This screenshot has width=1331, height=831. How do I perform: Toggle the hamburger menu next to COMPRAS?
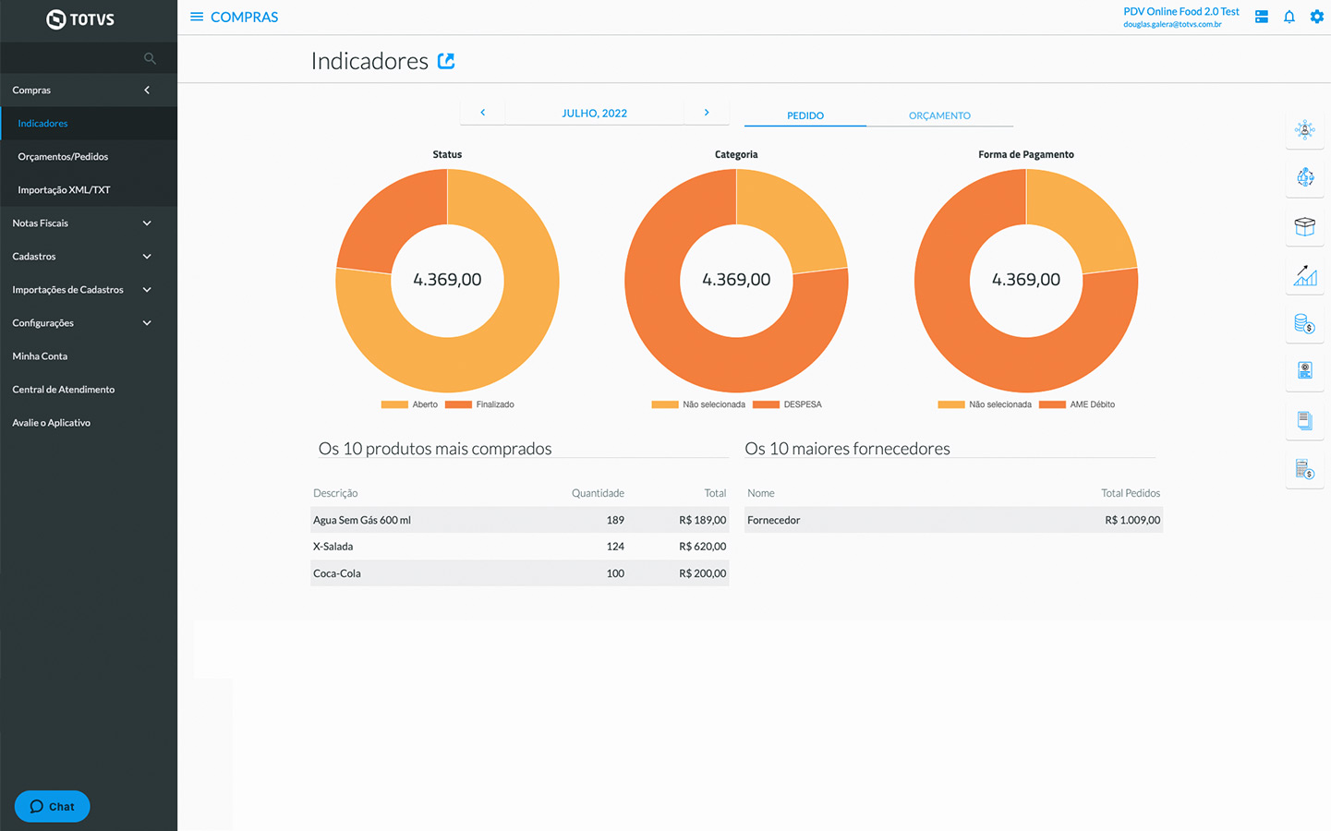[x=197, y=17]
